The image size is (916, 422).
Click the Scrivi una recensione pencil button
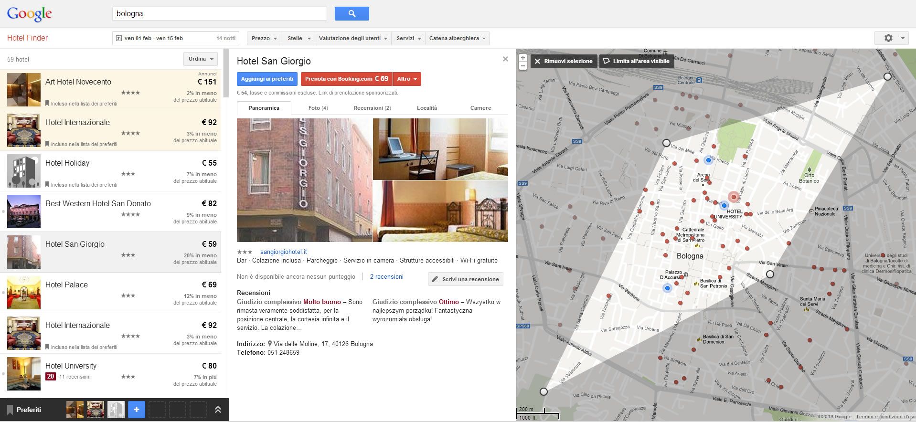tap(465, 279)
